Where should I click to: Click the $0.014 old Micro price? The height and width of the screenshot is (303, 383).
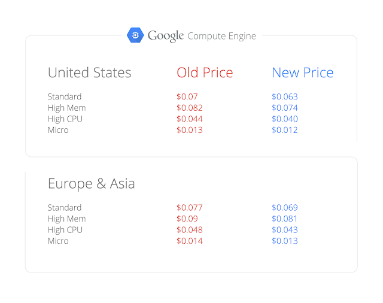(x=189, y=241)
